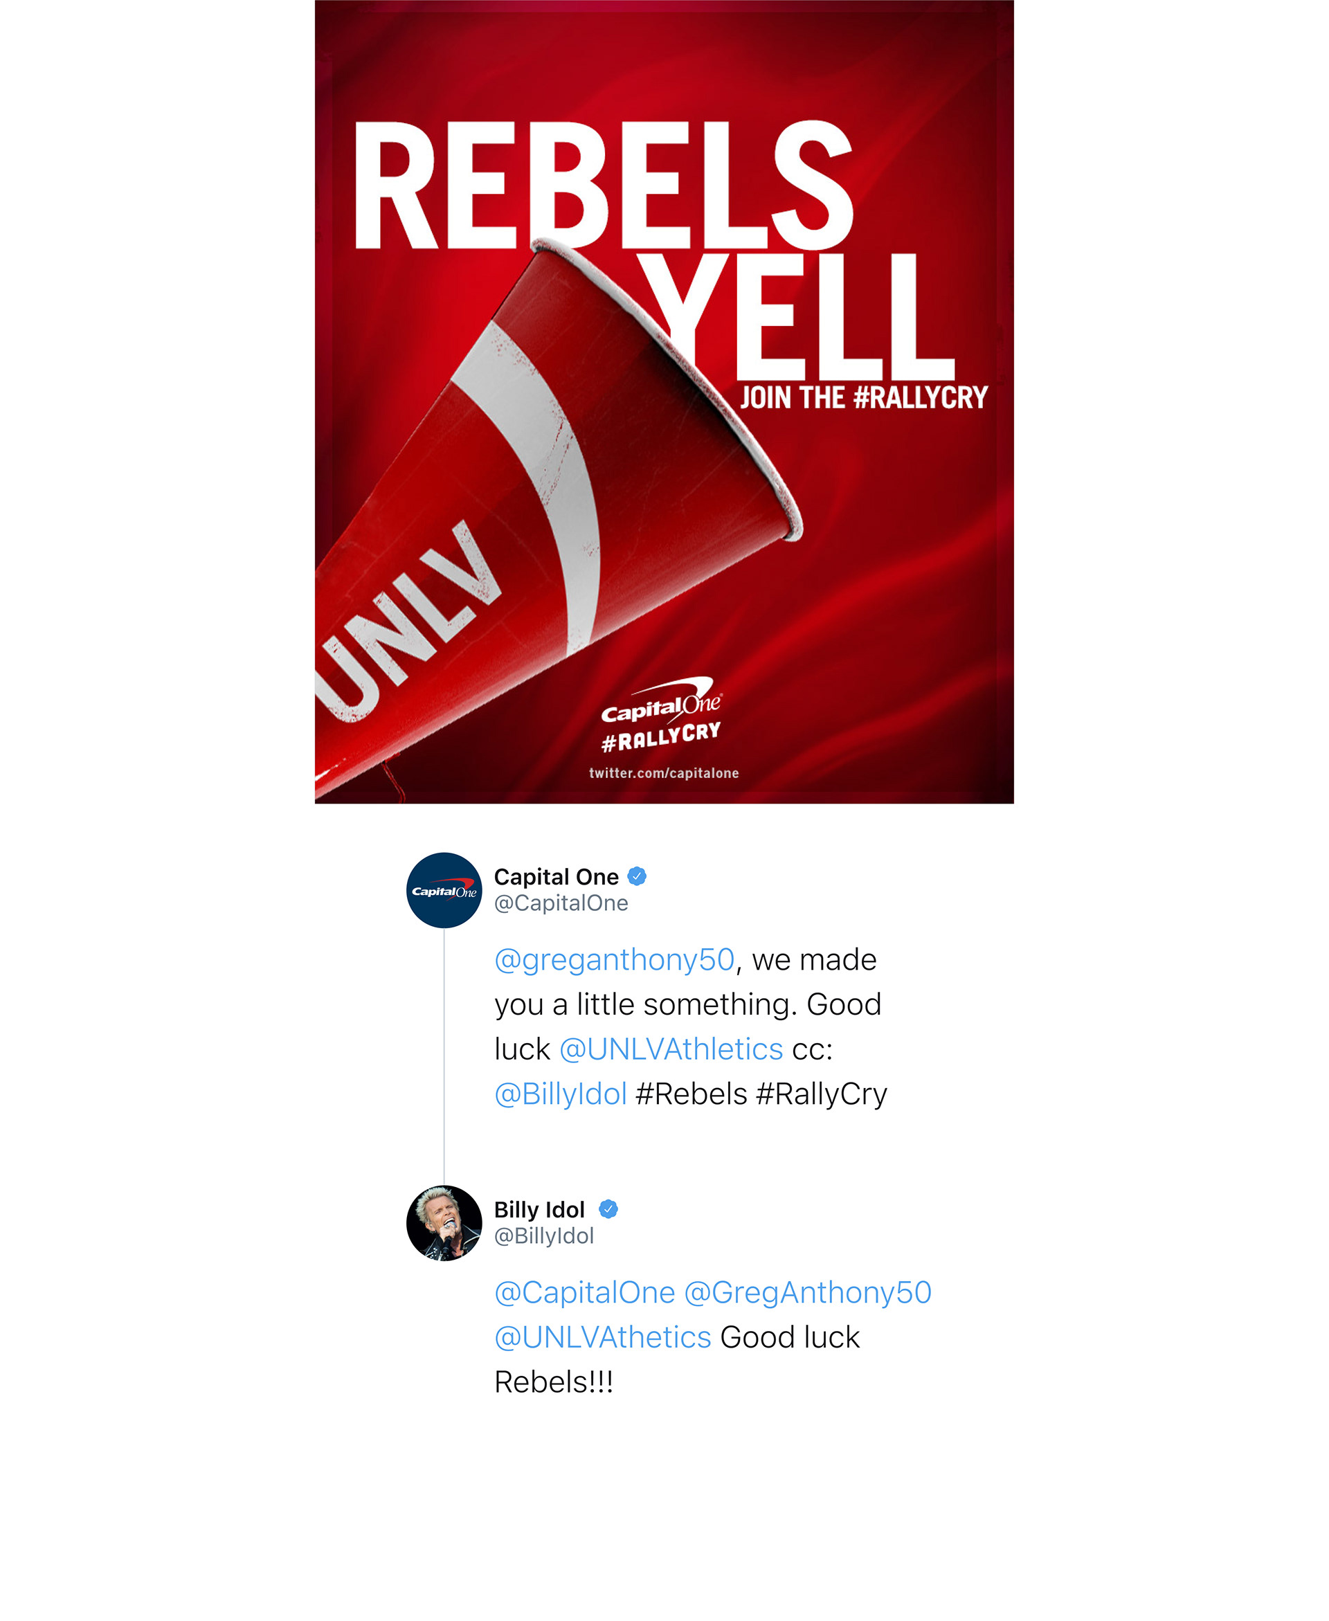Click the #RallyCry hashtag in the tweet

tap(822, 1094)
